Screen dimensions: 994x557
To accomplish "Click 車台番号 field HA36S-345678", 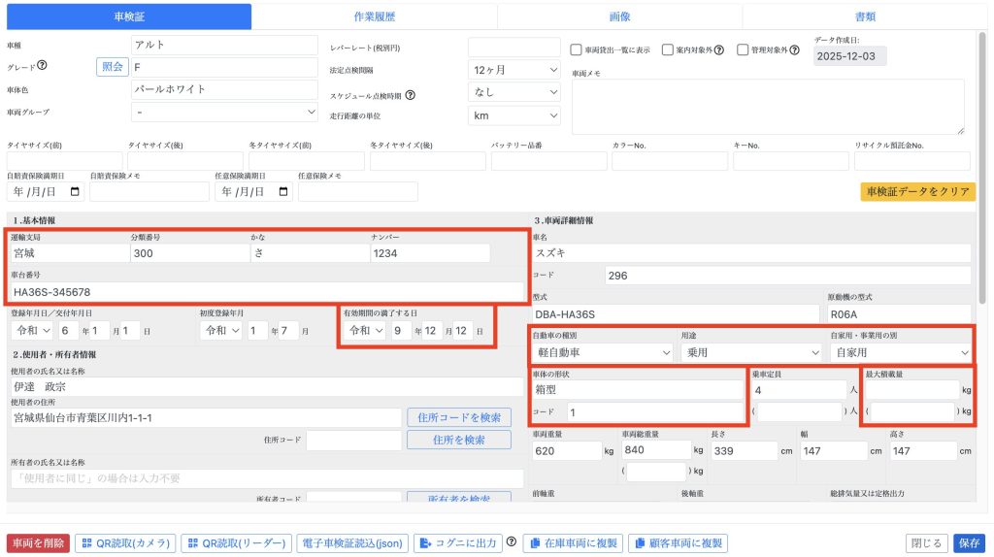I will [268, 292].
